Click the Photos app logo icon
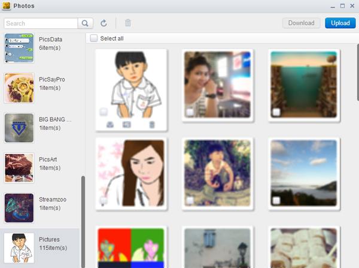Image resolution: width=359 pixels, height=268 pixels. click(7, 6)
